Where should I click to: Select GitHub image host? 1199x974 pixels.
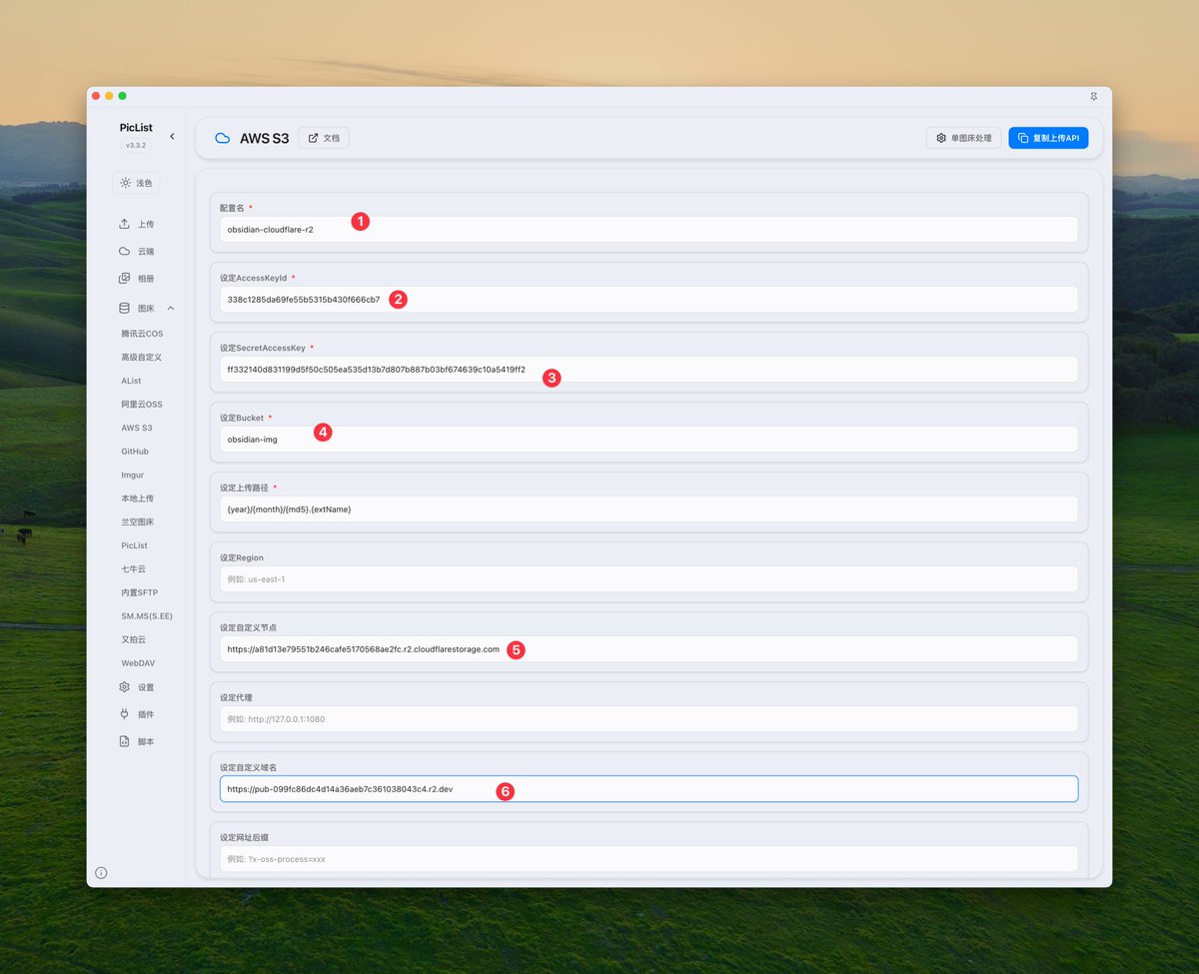point(135,452)
